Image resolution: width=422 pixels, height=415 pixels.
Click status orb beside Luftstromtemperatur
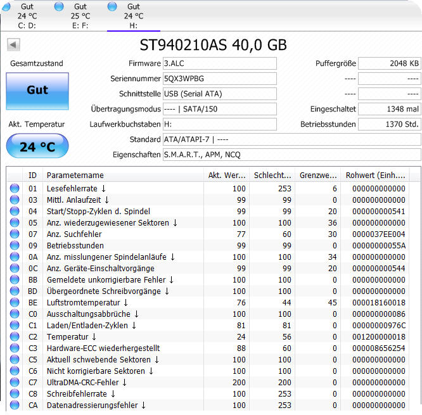[x=15, y=303]
